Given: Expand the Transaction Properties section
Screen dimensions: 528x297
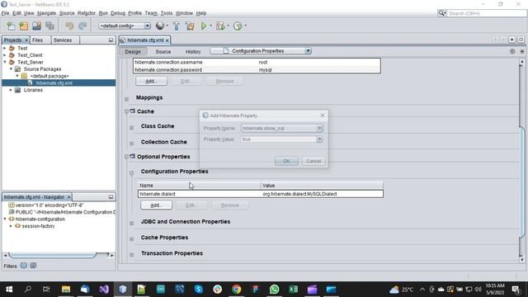Looking at the screenshot, I should [132, 255].
